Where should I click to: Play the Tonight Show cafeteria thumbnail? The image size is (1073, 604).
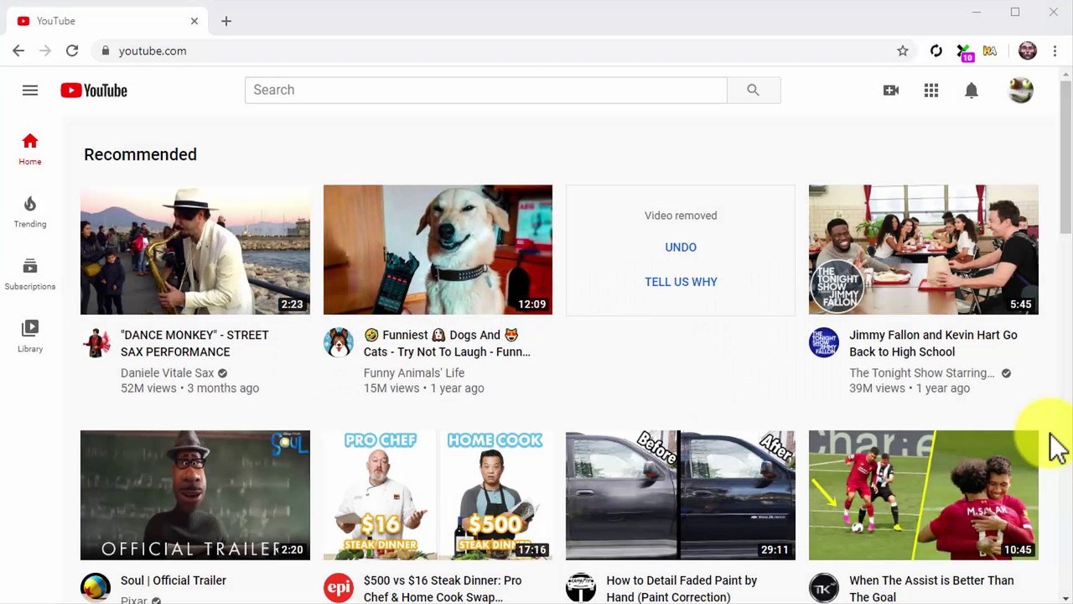tap(924, 250)
